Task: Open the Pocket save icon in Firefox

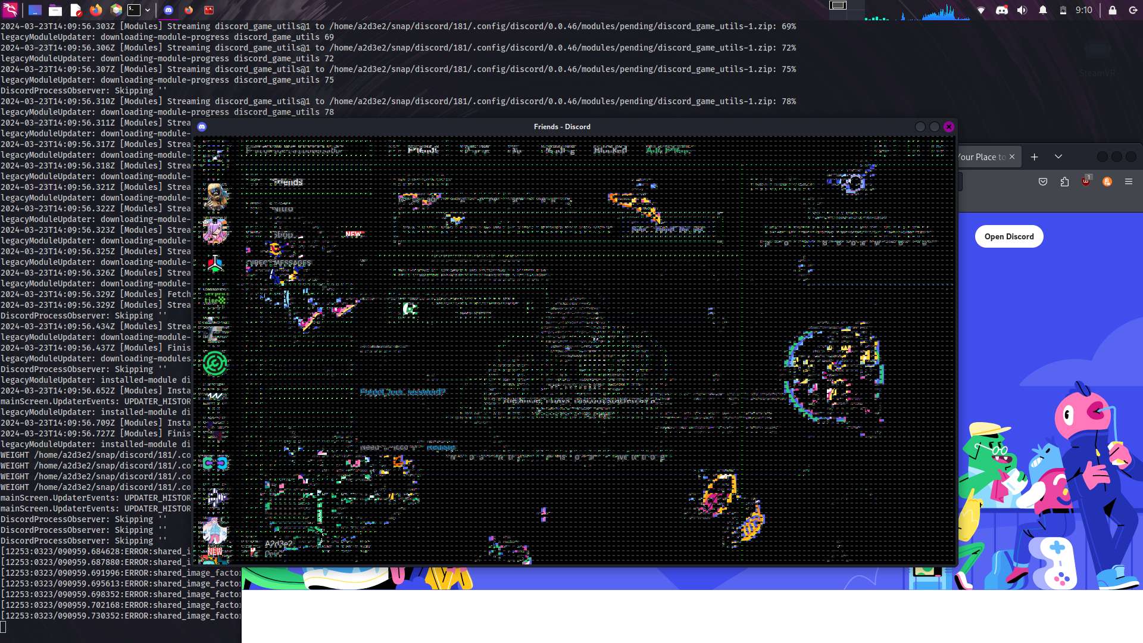Action: coord(1042,182)
